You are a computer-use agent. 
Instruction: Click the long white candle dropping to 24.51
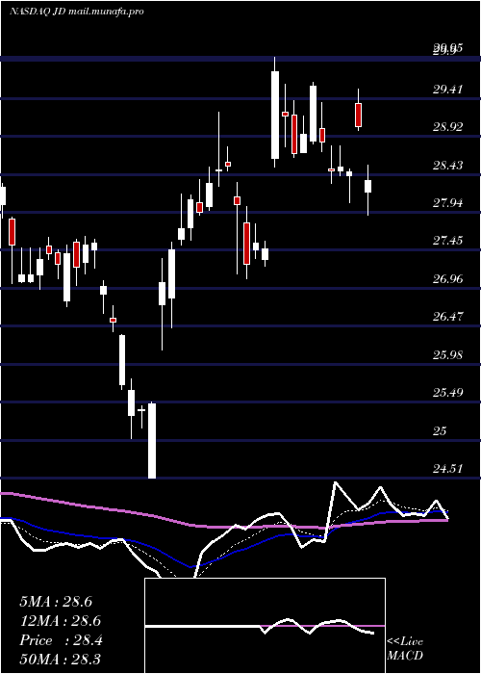point(152,440)
